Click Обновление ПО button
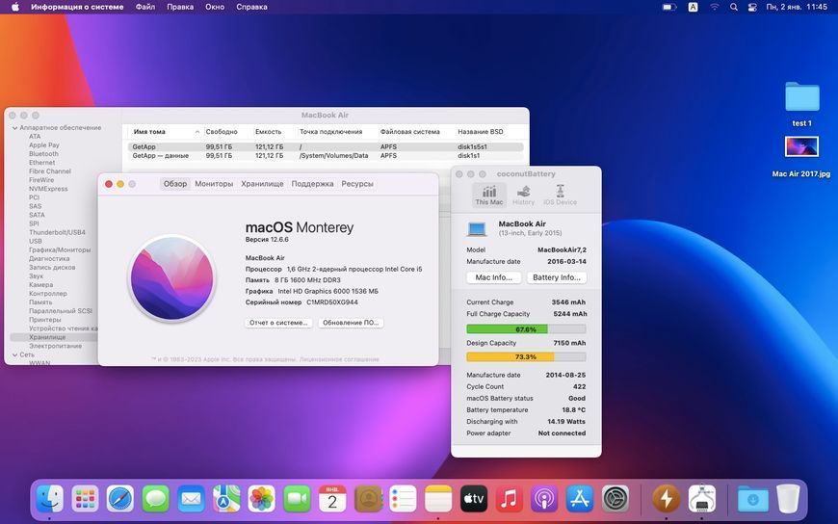 pyautogui.click(x=351, y=323)
